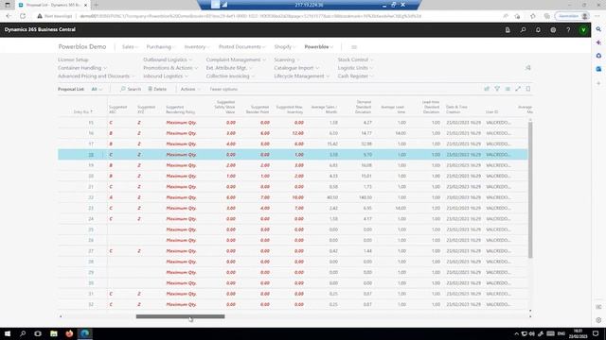
Task: Open Windows taskbar search icon
Action: click(x=23, y=333)
